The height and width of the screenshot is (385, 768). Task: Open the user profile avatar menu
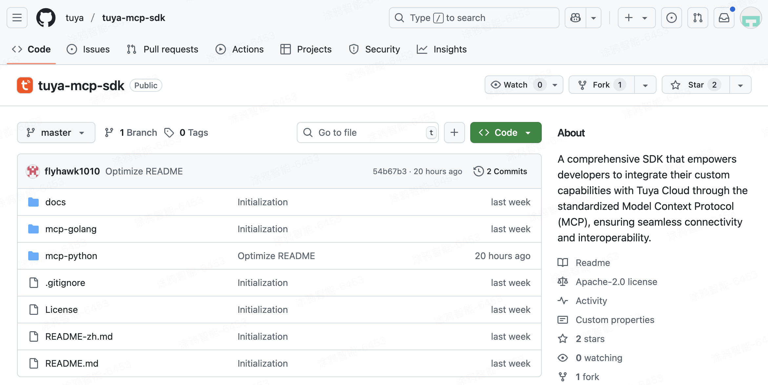click(751, 18)
